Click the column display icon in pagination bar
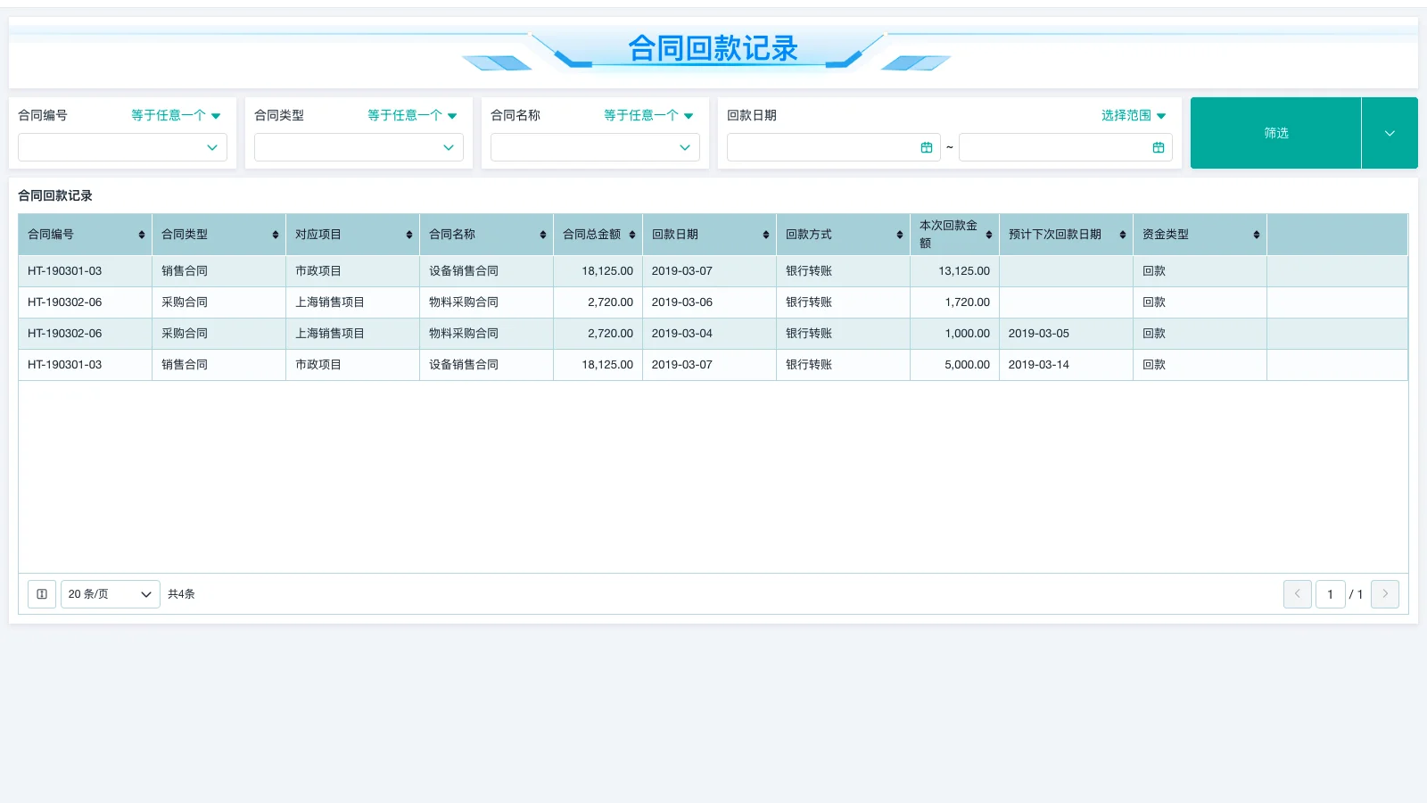1427x803 pixels. (x=41, y=593)
